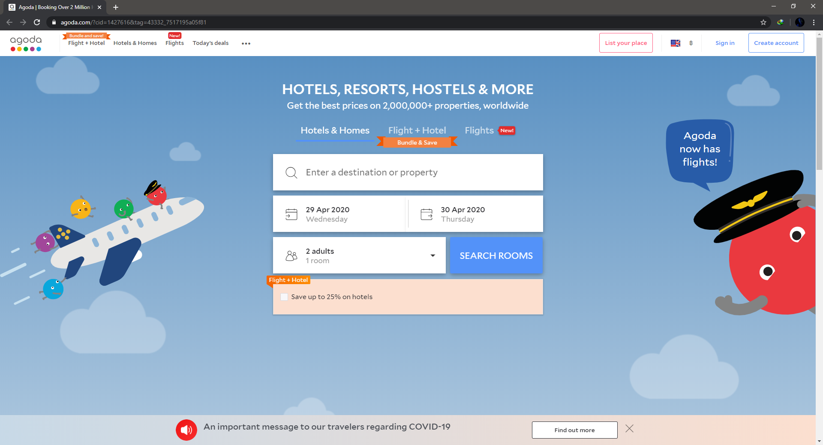Open Hotels & Homes in top navigation
The width and height of the screenshot is (823, 445).
click(135, 43)
